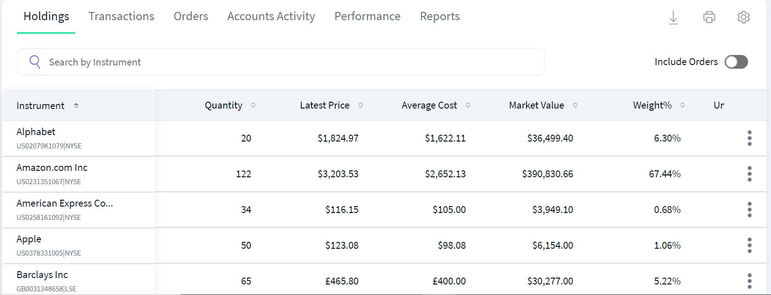Open row actions menu for Amazon.com Inc

point(749,174)
